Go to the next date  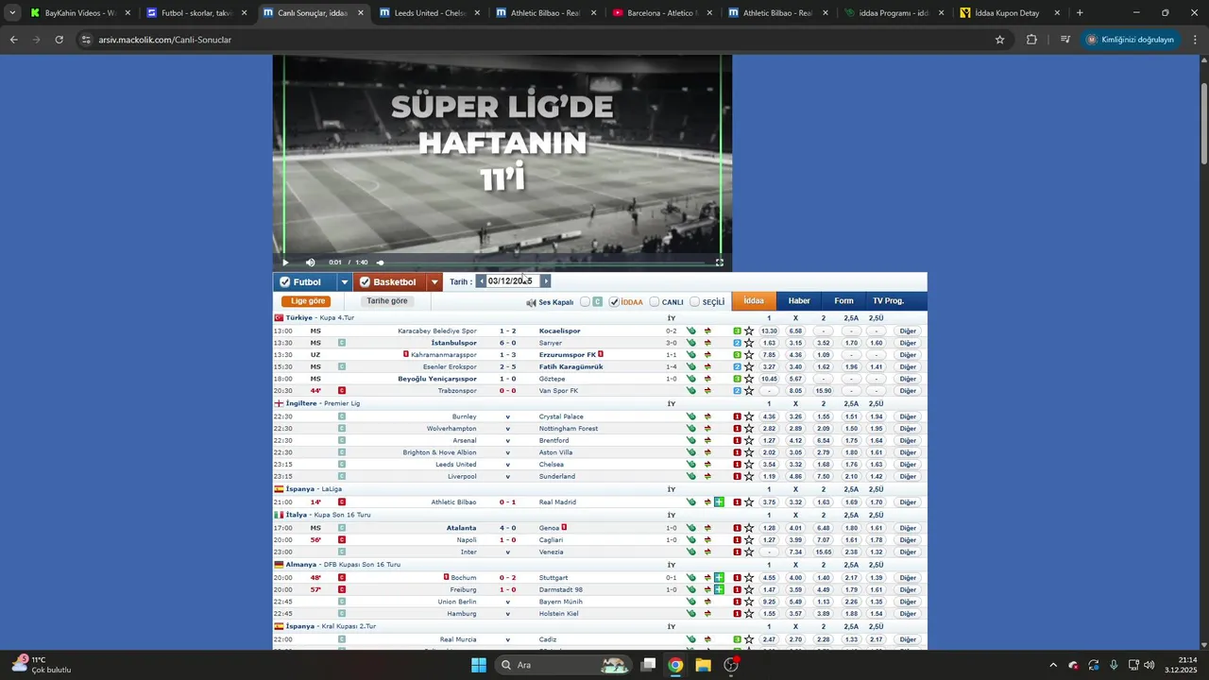tap(545, 281)
